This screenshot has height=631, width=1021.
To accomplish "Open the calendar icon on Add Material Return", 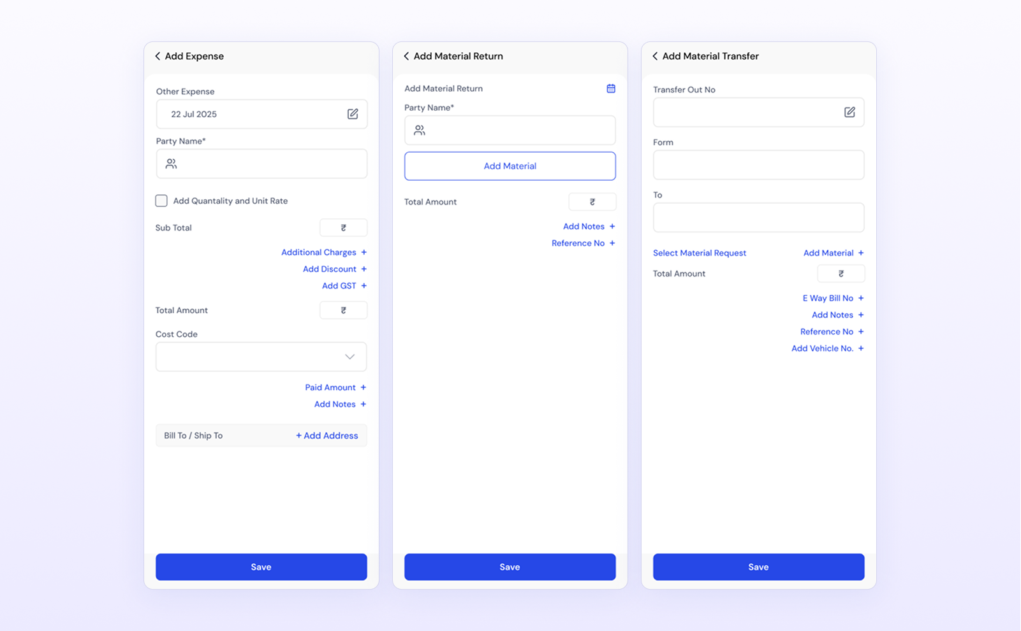I will (x=610, y=89).
